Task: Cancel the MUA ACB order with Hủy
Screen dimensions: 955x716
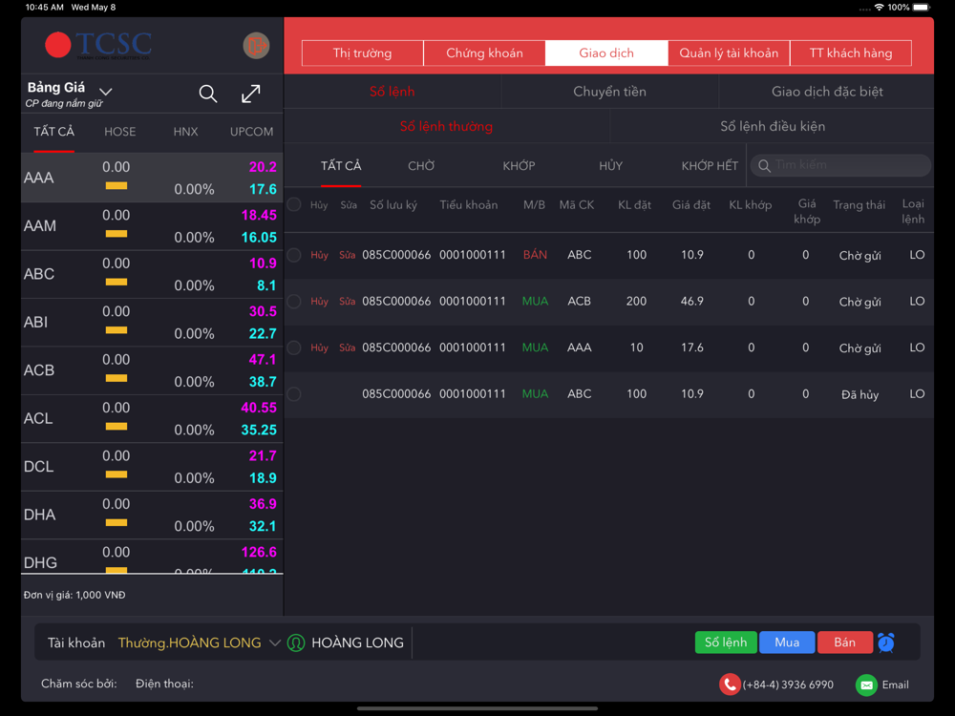Action: [x=319, y=302]
